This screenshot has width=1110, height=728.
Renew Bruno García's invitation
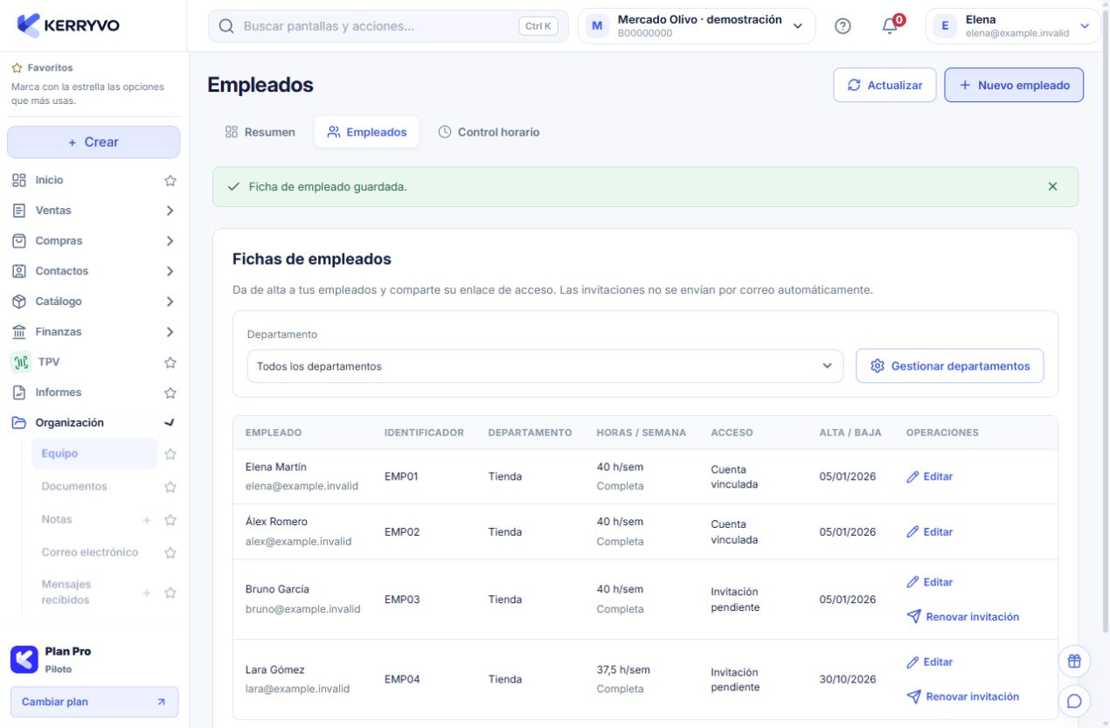[962, 617]
